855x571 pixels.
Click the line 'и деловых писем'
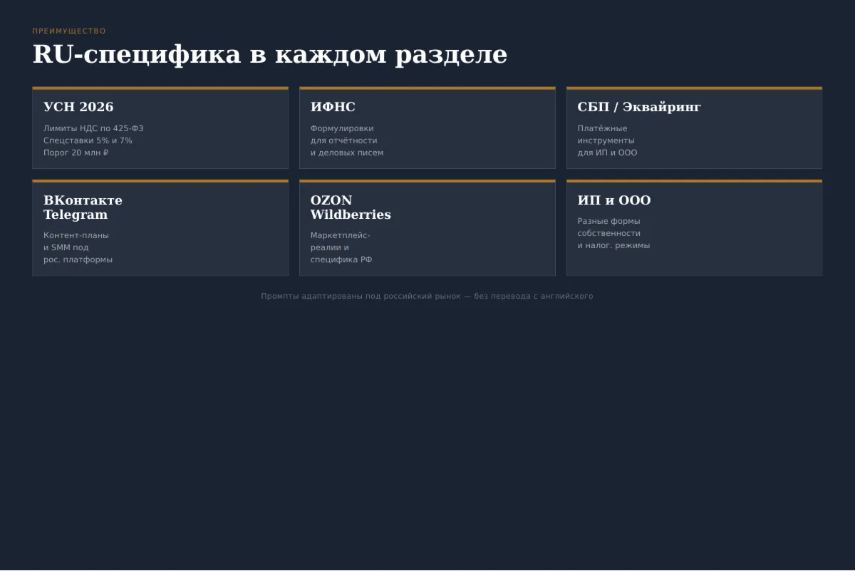[x=347, y=153]
